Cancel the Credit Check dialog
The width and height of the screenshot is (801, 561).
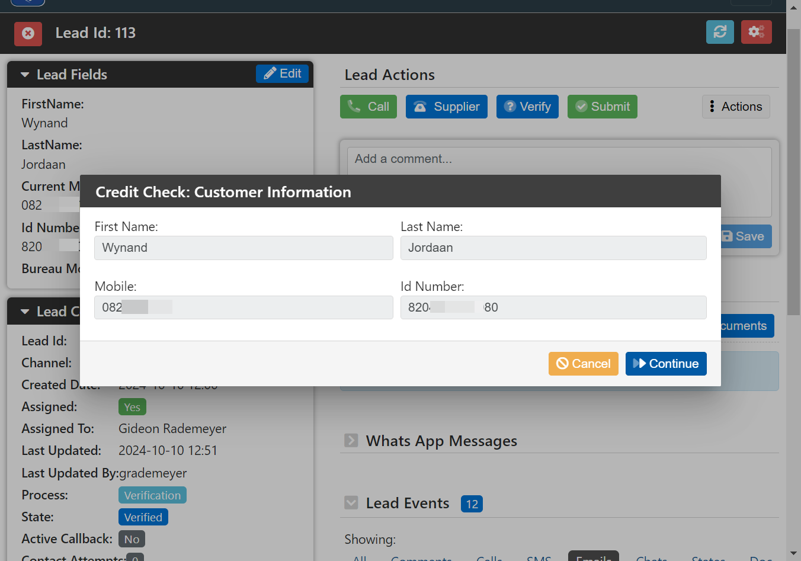coord(584,364)
